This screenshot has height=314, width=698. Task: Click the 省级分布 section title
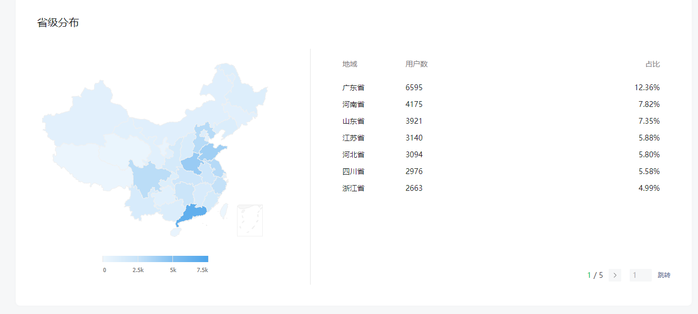click(58, 23)
